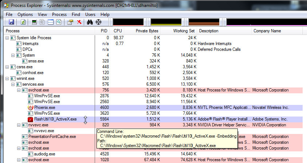The height and width of the screenshot is (163, 307).
Task: Click the Interrupts process icon
Action: [x=19, y=44]
